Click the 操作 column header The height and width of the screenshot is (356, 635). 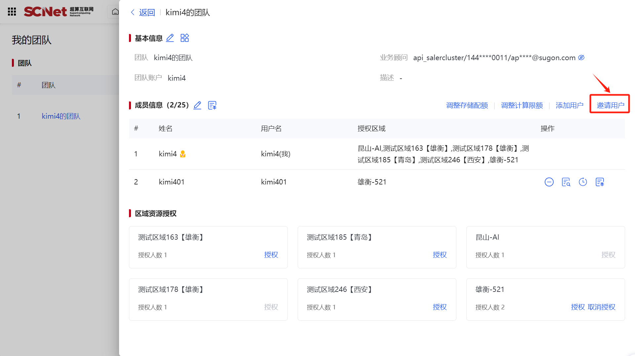(547, 128)
